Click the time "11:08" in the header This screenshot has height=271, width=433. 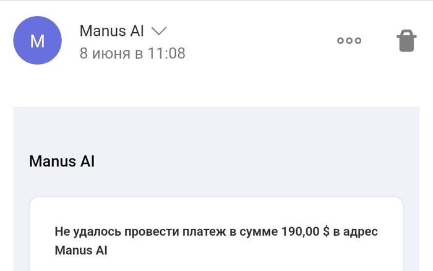(x=166, y=53)
